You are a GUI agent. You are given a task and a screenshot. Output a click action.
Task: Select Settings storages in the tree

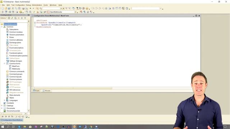point(15,61)
